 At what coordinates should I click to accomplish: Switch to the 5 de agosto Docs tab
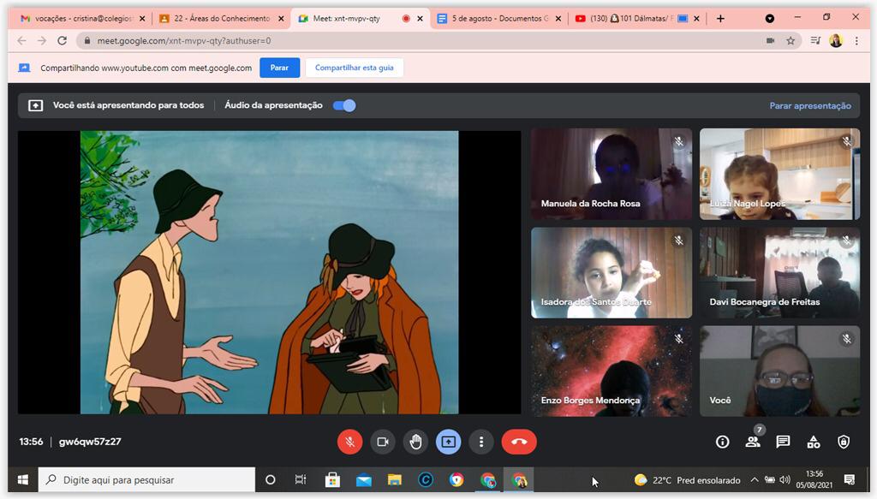pos(497,18)
